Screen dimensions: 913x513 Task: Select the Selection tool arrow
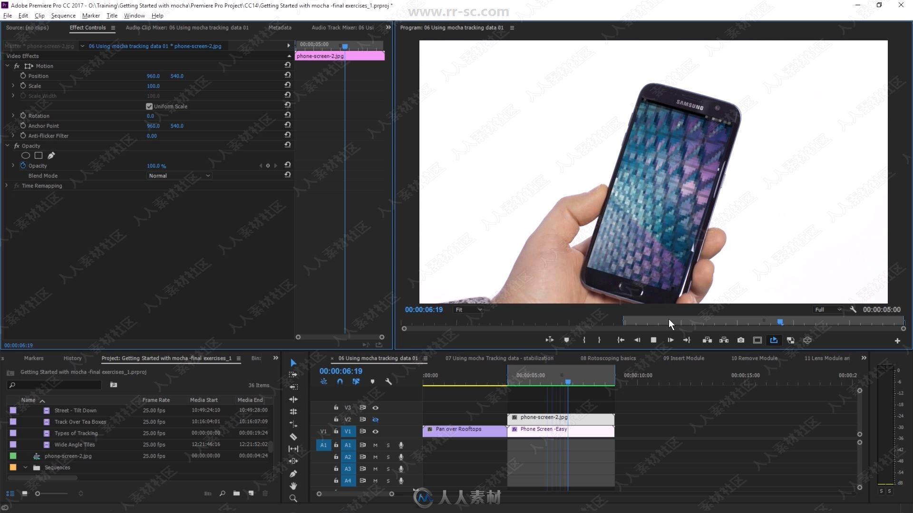(x=293, y=363)
